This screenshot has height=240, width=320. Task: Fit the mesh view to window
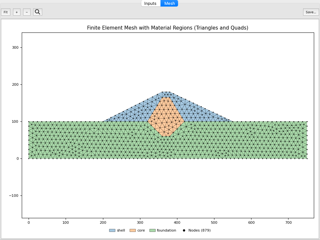pos(6,12)
